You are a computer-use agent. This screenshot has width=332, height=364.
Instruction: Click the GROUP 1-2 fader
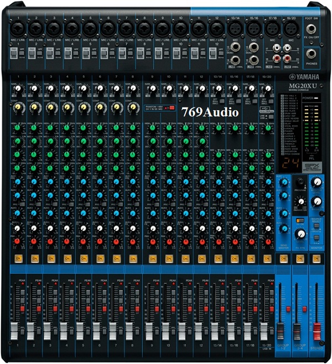pyautogui.click(x=281, y=331)
